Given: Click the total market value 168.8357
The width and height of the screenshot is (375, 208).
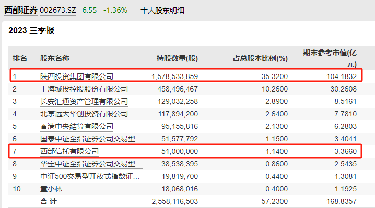Looking at the screenshot, I should click(x=342, y=201).
